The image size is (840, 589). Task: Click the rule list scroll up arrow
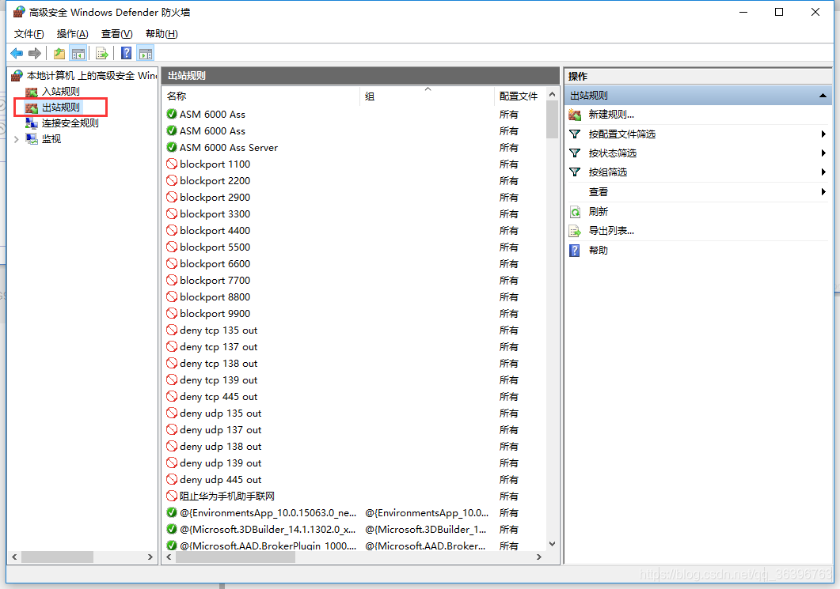click(553, 95)
